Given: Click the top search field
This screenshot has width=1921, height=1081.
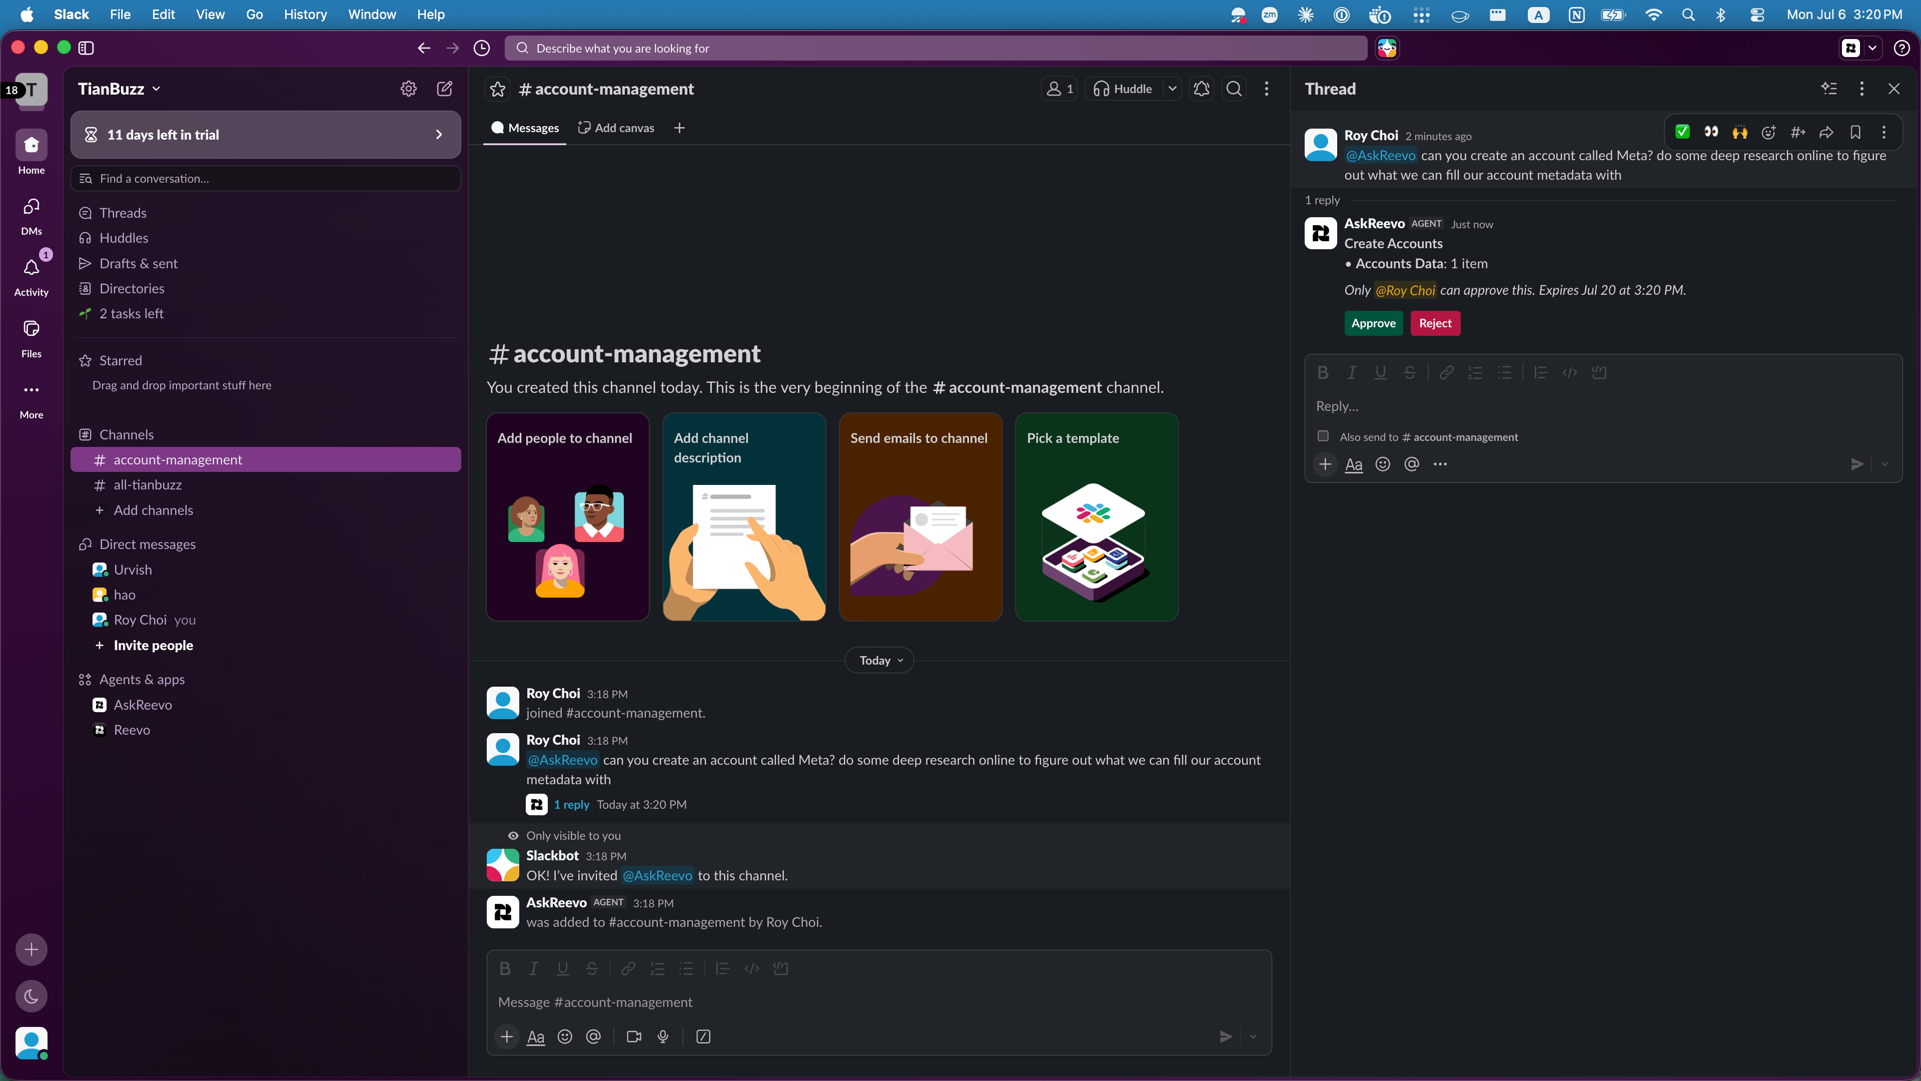Looking at the screenshot, I should tap(936, 48).
